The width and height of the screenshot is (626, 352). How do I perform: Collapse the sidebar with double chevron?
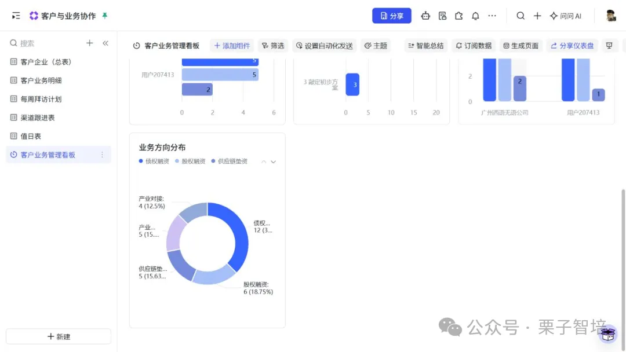pyautogui.click(x=105, y=43)
